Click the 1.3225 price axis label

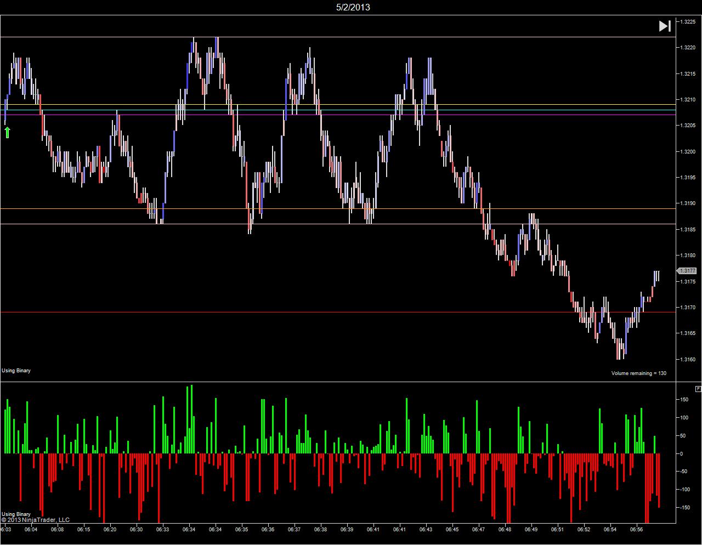(688, 21)
